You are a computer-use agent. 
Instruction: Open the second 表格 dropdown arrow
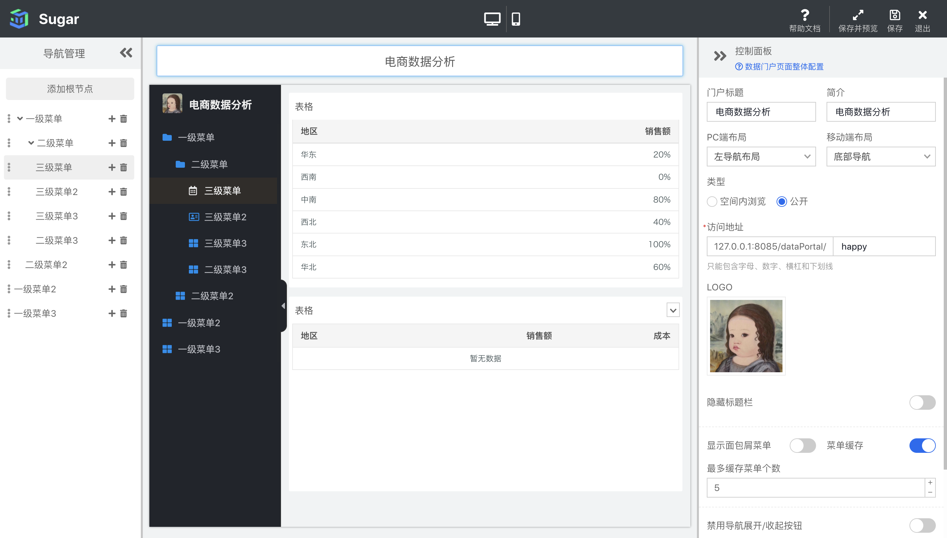(673, 310)
